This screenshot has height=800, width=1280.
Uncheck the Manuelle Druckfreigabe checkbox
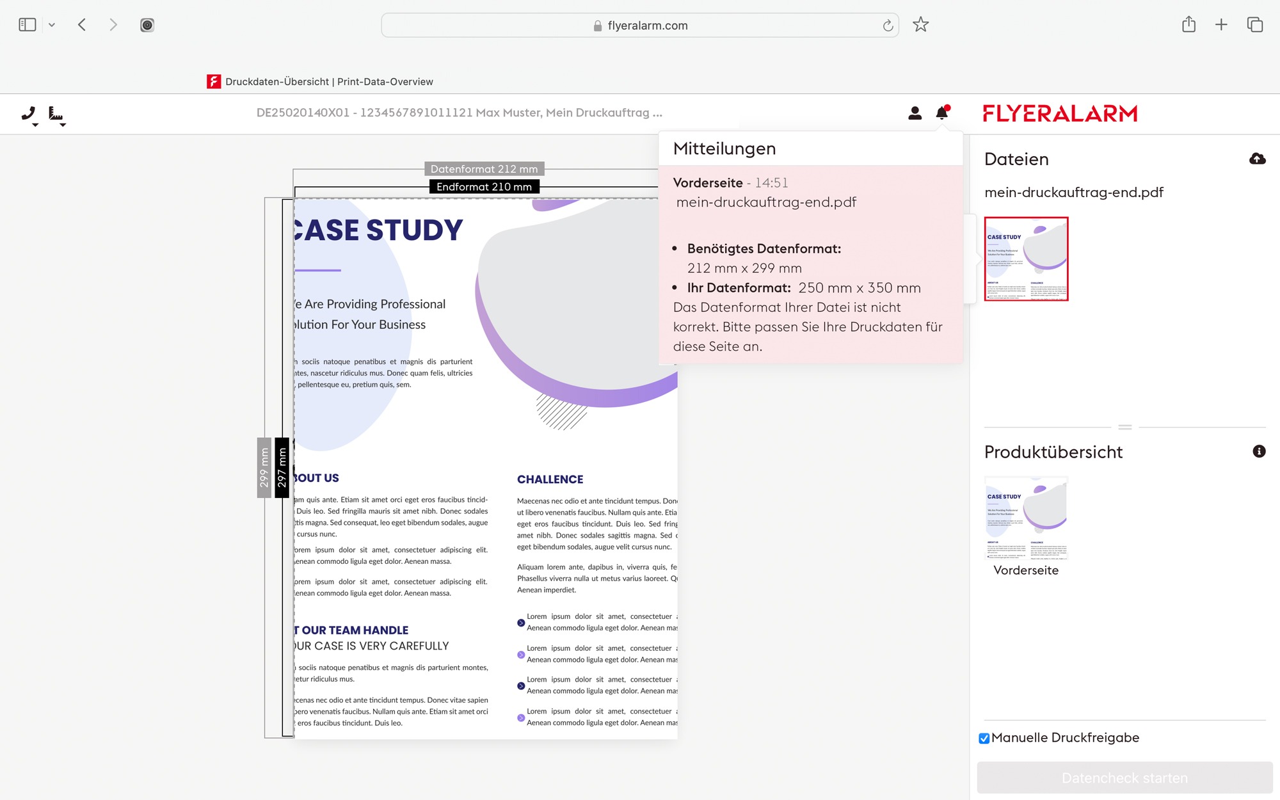coord(984,739)
